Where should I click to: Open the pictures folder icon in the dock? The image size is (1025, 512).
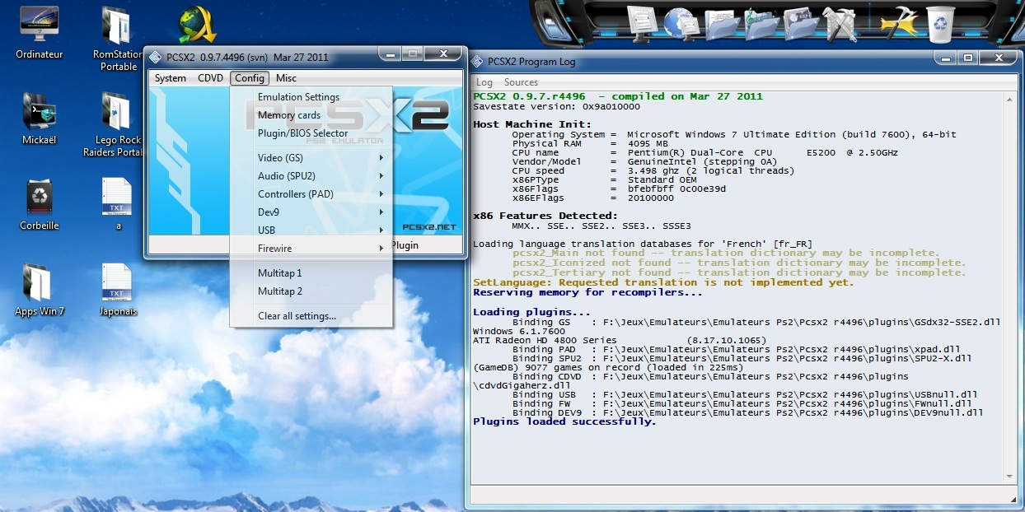click(x=800, y=23)
